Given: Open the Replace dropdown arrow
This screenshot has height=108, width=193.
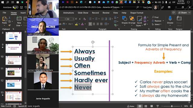Looking at the screenshot, I should (x=163, y=21).
